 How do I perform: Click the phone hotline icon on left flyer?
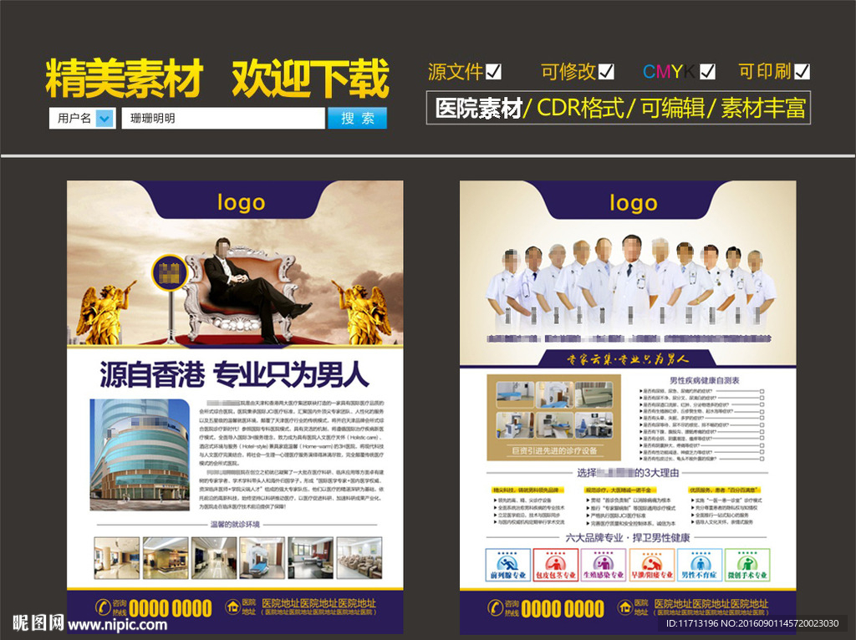[x=103, y=607]
